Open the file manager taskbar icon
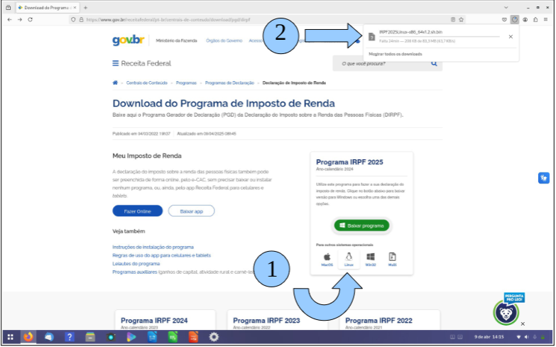This screenshot has height=347, width=556. pos(90,337)
